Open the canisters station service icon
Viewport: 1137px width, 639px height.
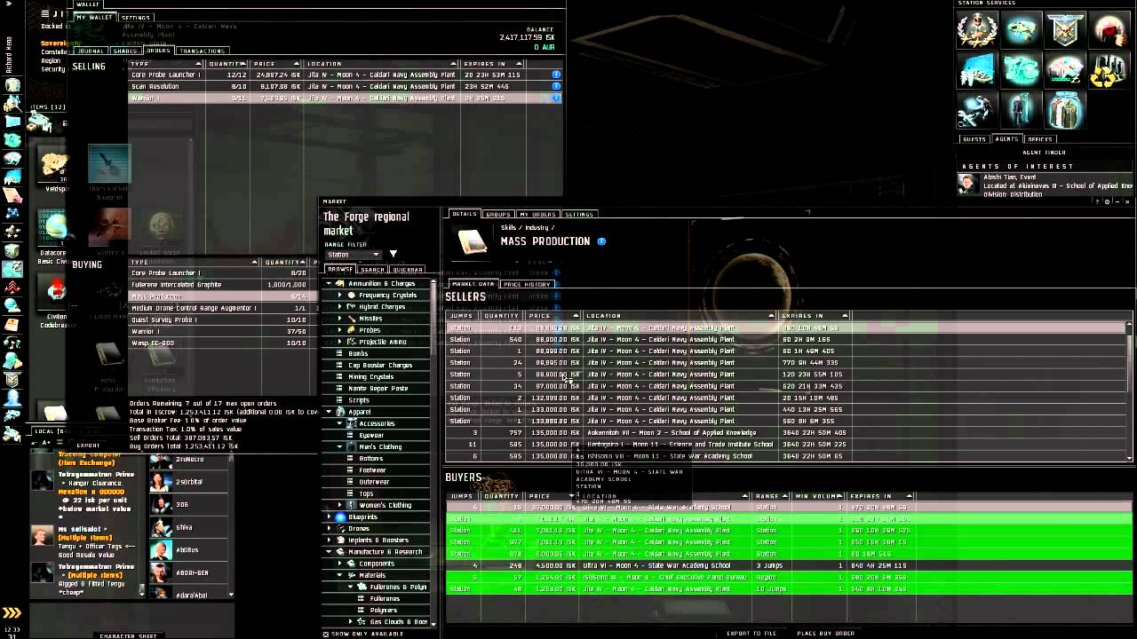pyautogui.click(x=1065, y=110)
